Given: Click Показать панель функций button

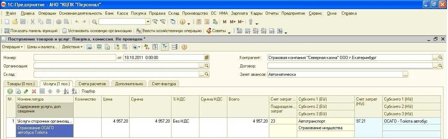Looking at the screenshot, I should point(31,31).
